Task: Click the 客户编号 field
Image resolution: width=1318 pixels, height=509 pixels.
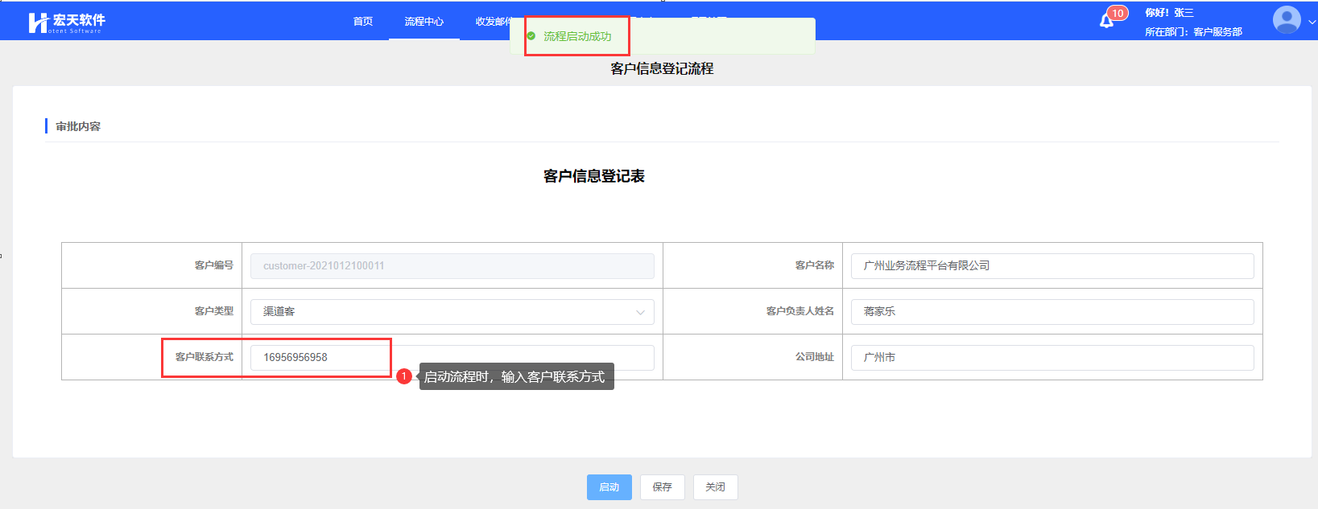Action: (452, 266)
